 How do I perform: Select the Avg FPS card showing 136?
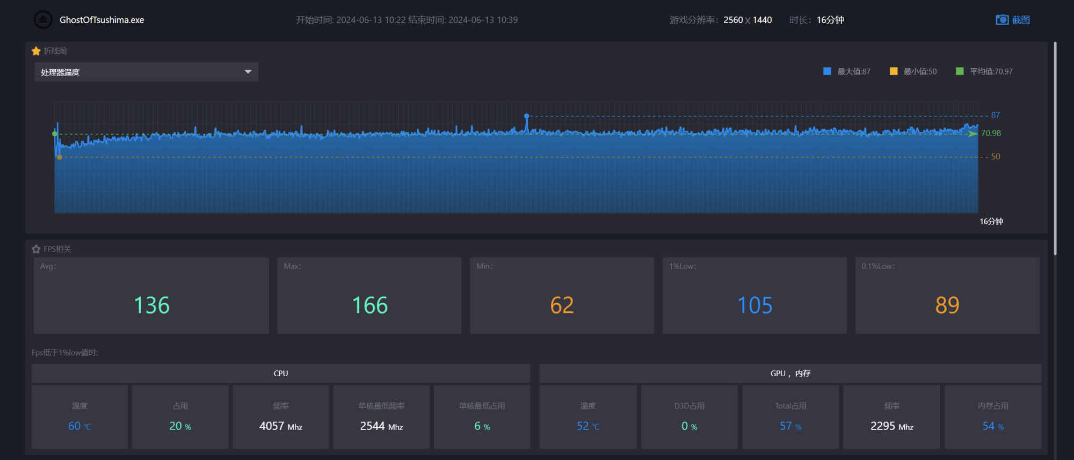tap(151, 296)
